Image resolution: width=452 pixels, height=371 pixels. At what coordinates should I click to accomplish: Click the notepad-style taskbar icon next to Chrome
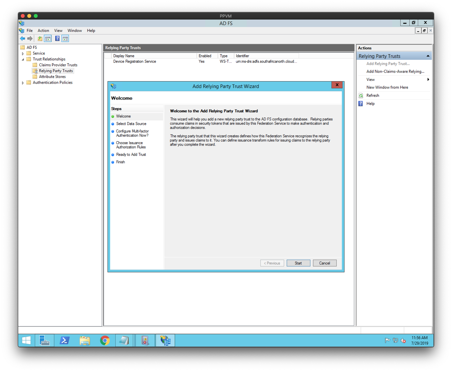(124, 340)
